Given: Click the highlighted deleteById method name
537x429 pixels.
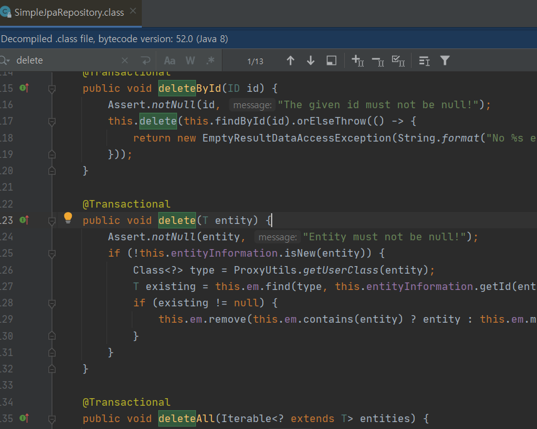Looking at the screenshot, I should click(x=190, y=88).
